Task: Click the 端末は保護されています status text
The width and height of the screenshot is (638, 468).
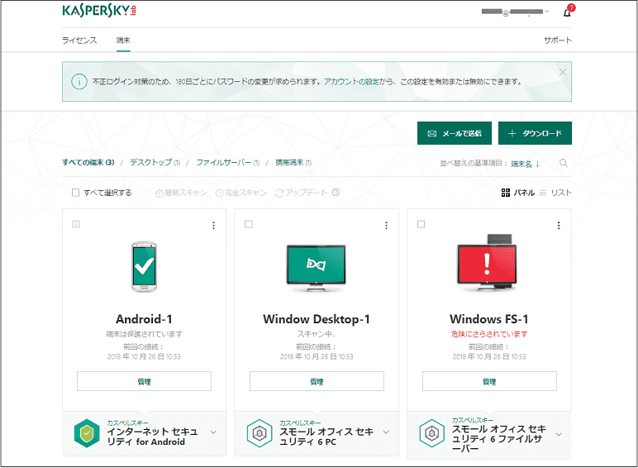Action: click(x=144, y=334)
